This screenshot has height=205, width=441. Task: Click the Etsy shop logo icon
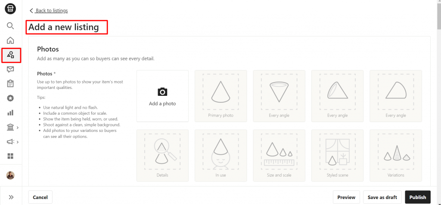point(10,9)
